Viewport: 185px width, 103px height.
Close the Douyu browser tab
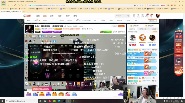(21, 11)
